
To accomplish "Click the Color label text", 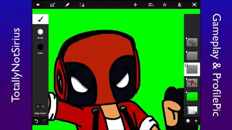I will (x=40, y=53).
